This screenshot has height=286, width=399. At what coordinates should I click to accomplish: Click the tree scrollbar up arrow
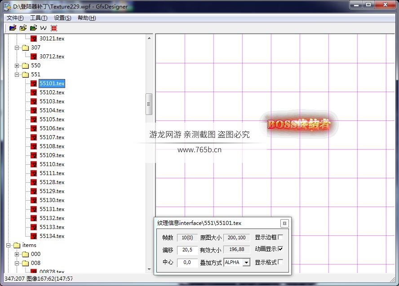coord(149,38)
